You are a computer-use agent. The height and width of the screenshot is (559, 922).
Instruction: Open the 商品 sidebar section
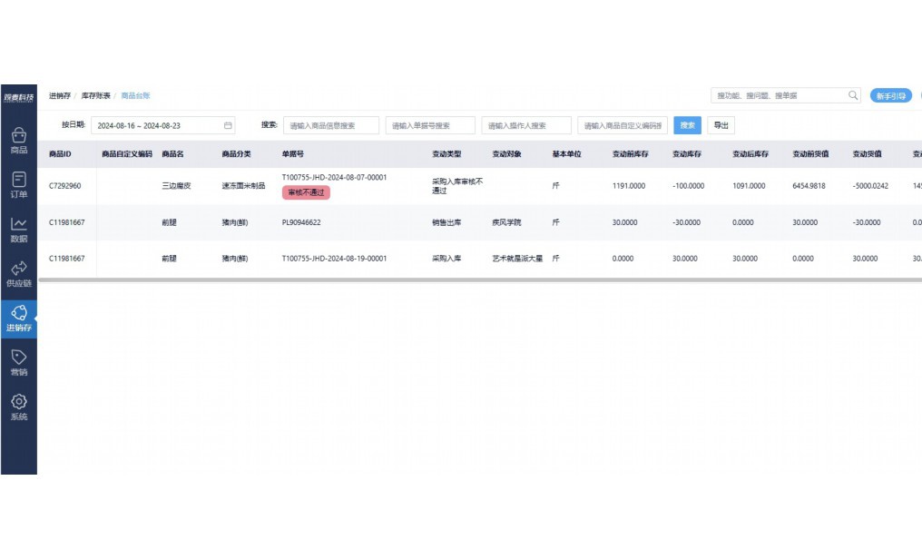click(19, 141)
